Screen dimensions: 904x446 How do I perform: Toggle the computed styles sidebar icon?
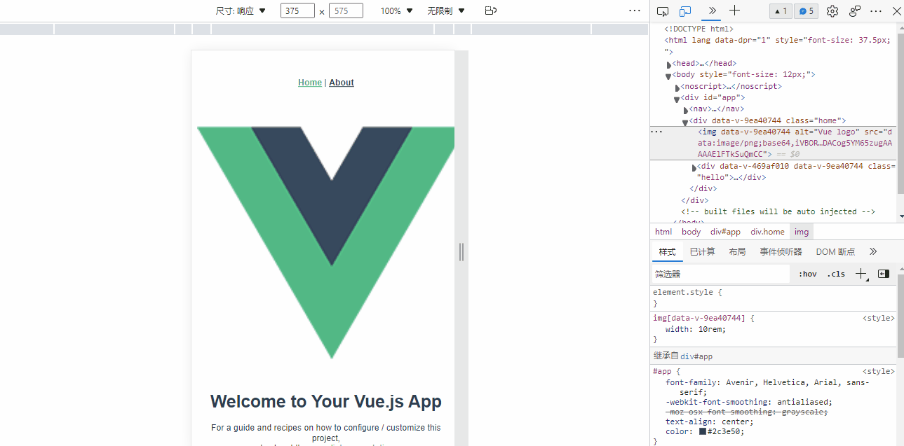tap(884, 274)
